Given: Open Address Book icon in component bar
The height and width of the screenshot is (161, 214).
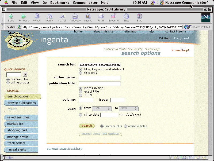Looking at the screenshot, I should click(x=197, y=158).
